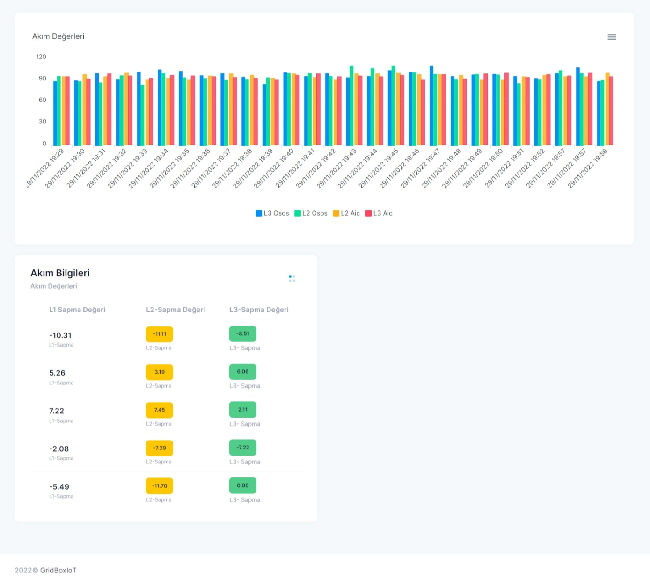Click the yellow -11.70 badge

click(160, 486)
